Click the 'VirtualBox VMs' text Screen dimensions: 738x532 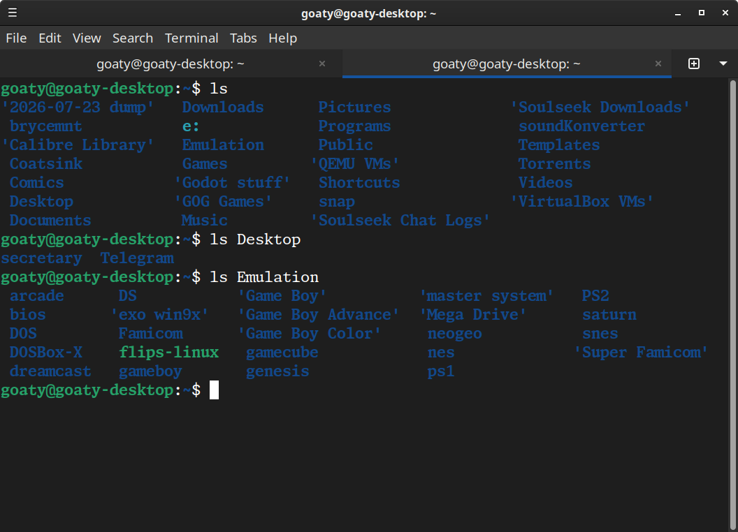tap(582, 201)
